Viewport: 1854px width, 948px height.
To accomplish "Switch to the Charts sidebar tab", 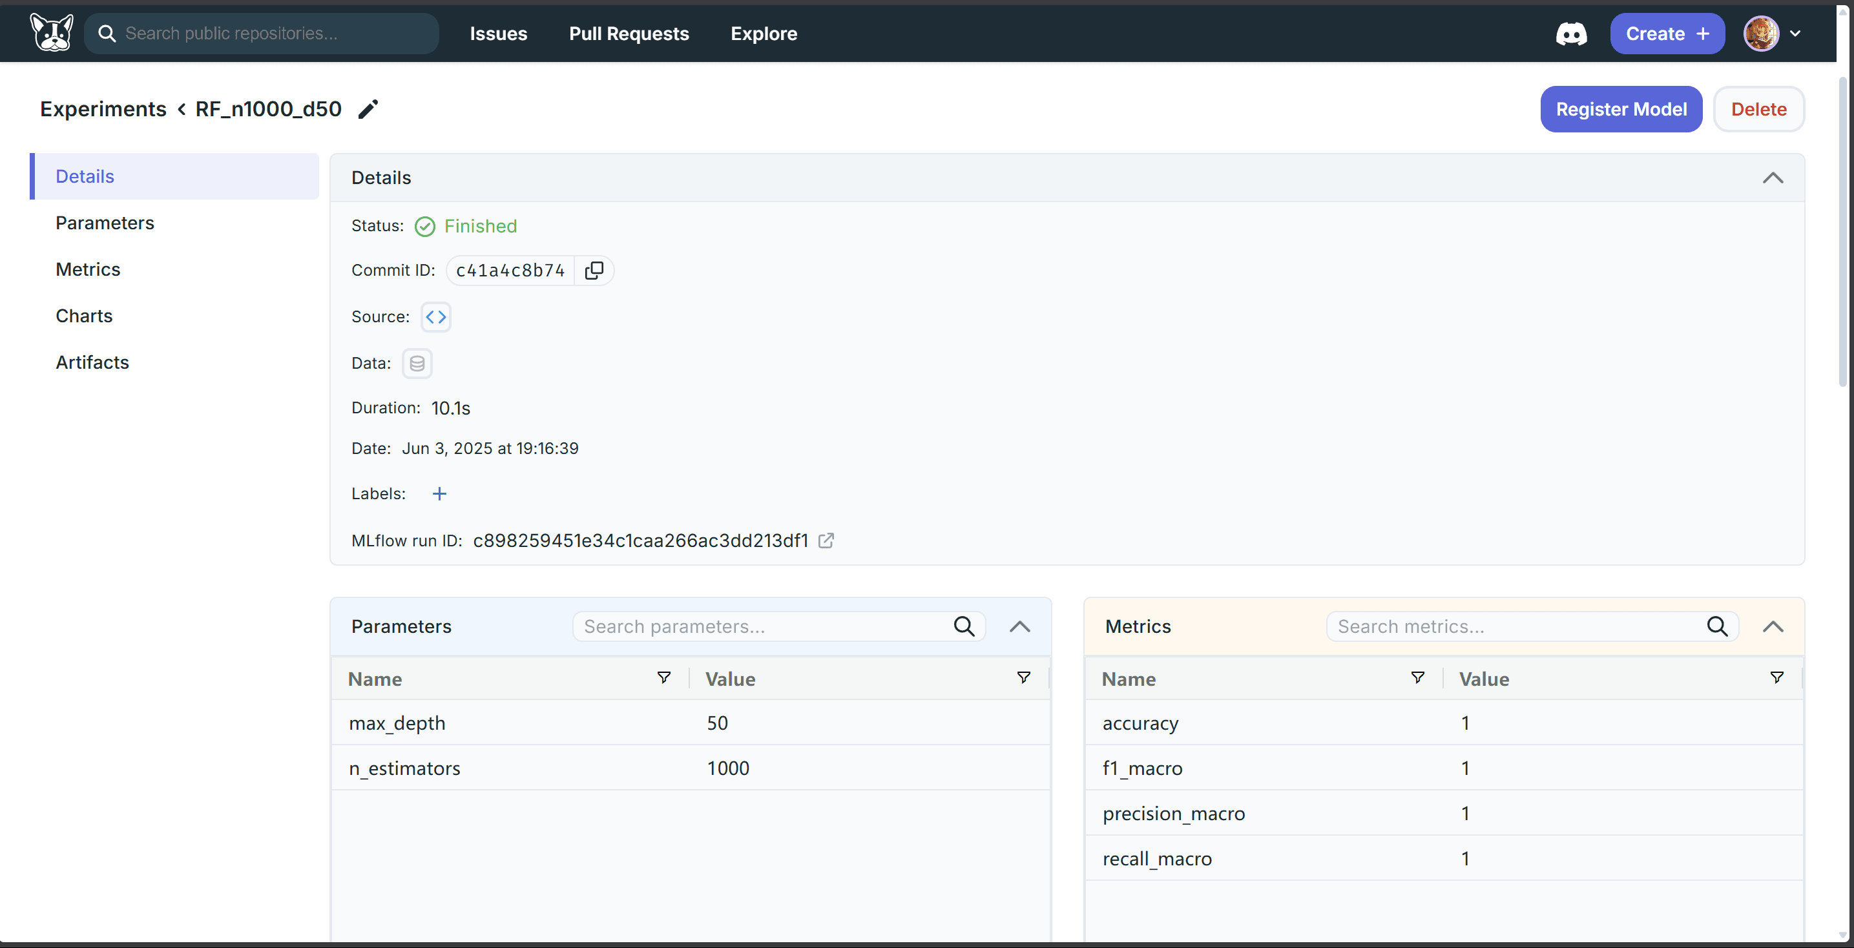I will pos(83,315).
